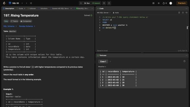Switch to the Solutions tab
Viewport: 190px width, 107px height.
pos(43,9)
